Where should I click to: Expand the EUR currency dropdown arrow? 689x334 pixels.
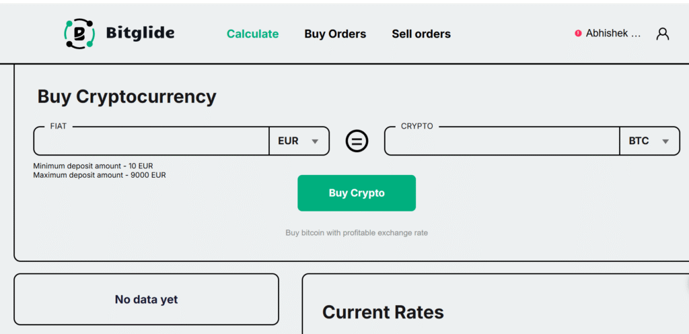point(315,141)
